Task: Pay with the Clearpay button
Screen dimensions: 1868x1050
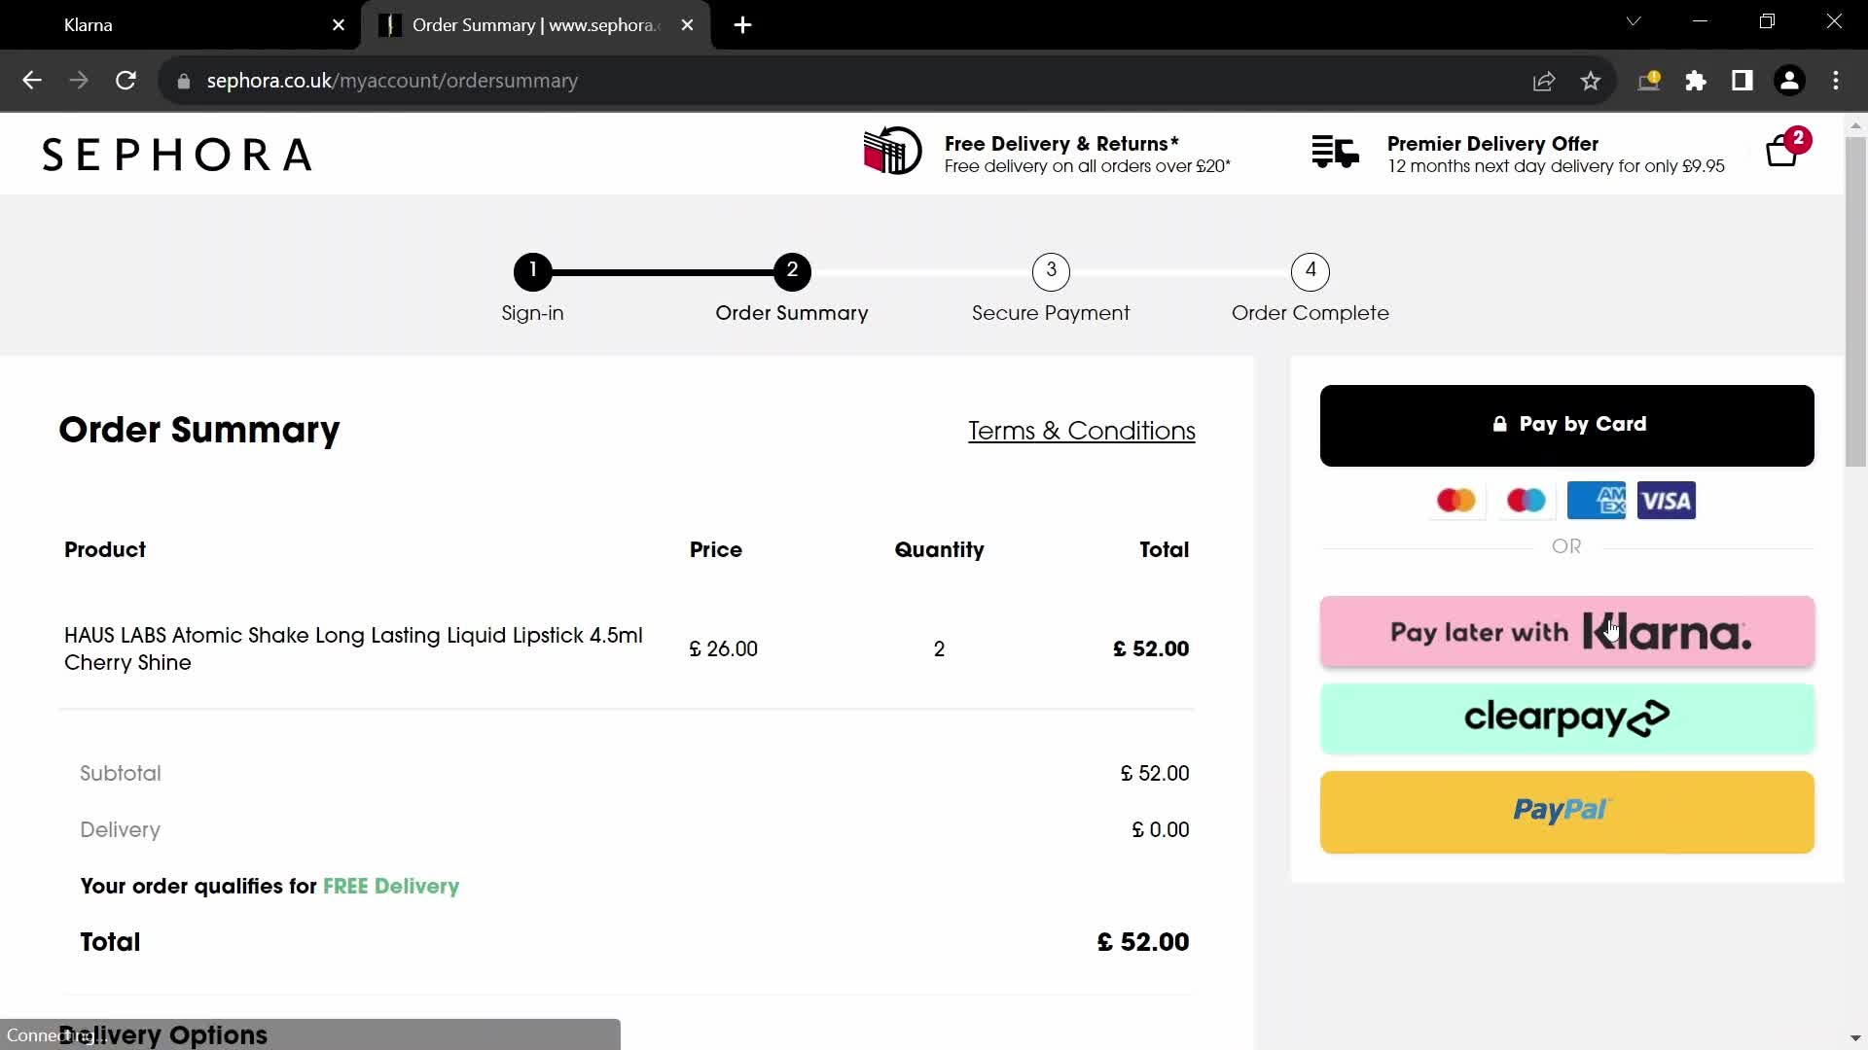Action: (x=1566, y=718)
